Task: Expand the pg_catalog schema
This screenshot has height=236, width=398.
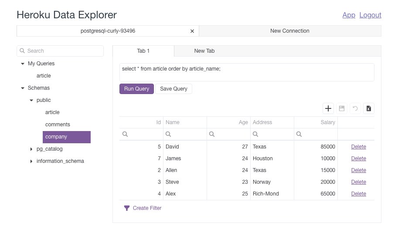Action: [x=31, y=149]
